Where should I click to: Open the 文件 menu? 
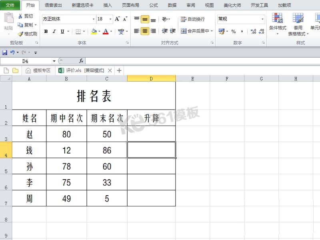10,5
